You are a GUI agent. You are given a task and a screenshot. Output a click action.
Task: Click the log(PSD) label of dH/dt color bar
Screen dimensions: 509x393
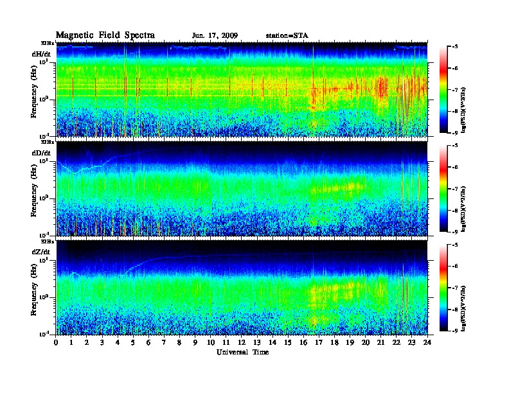[x=464, y=110]
